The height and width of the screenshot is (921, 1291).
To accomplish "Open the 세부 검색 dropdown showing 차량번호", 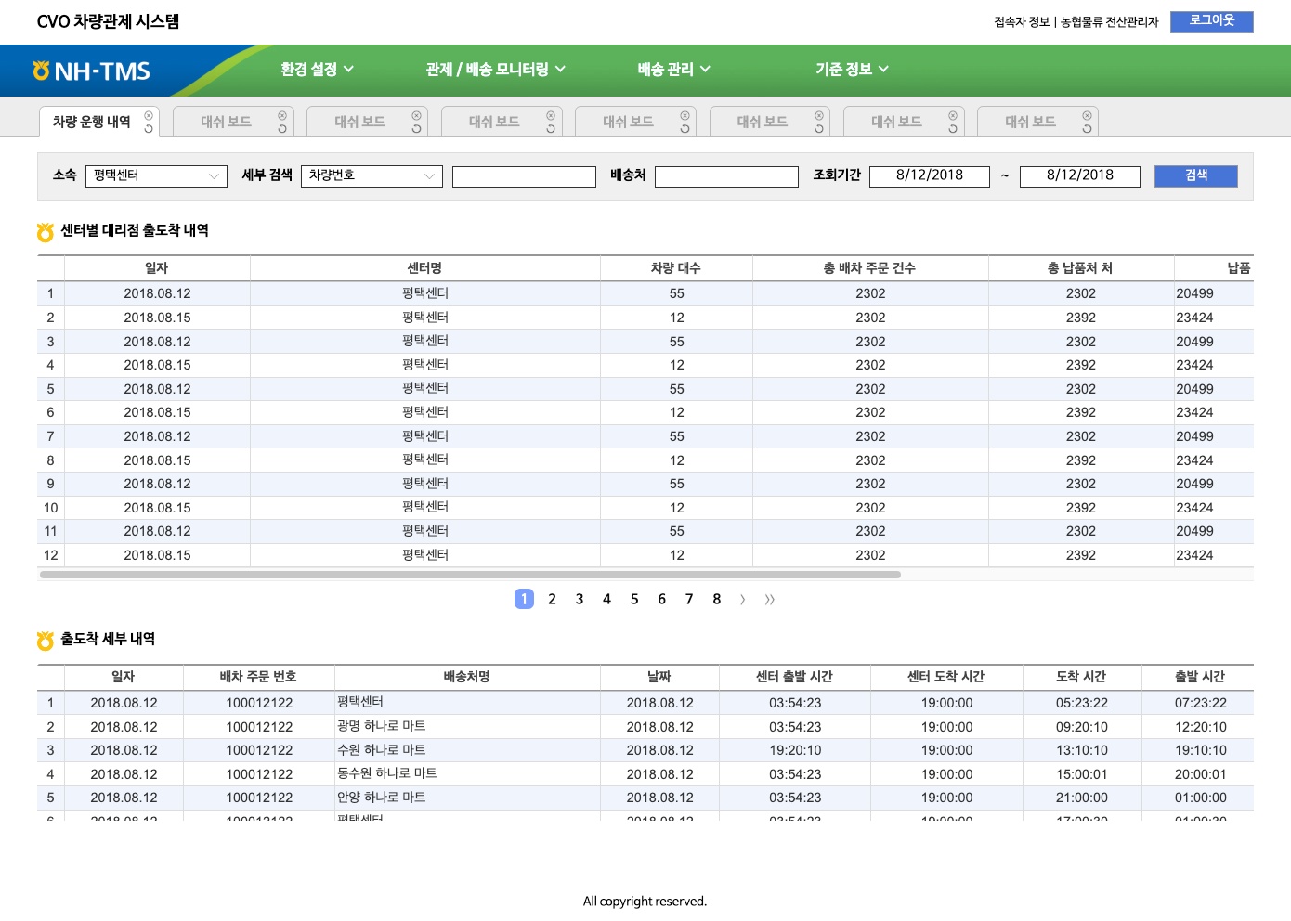I will click(372, 175).
